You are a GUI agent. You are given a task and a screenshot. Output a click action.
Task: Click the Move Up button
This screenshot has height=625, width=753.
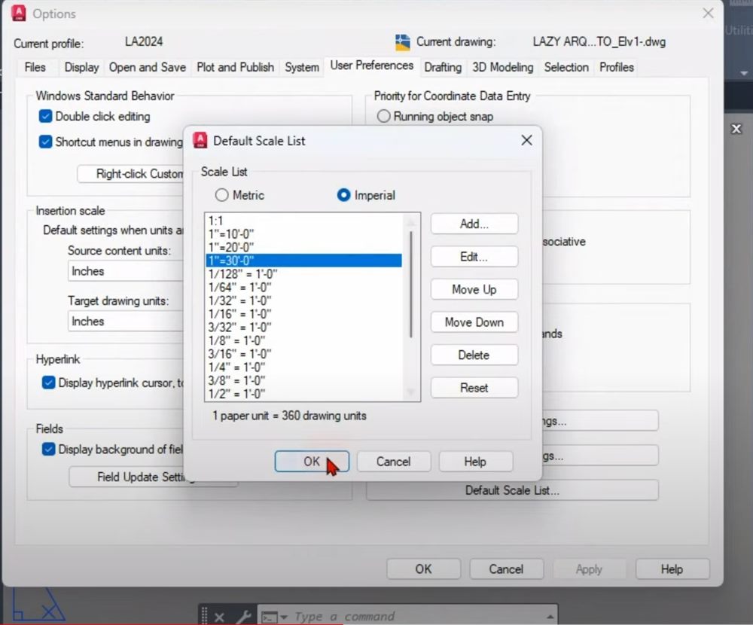(x=474, y=289)
